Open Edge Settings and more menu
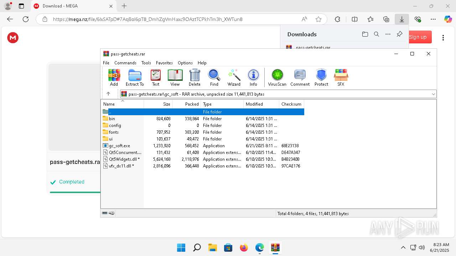This screenshot has width=456, height=256. [433, 19]
